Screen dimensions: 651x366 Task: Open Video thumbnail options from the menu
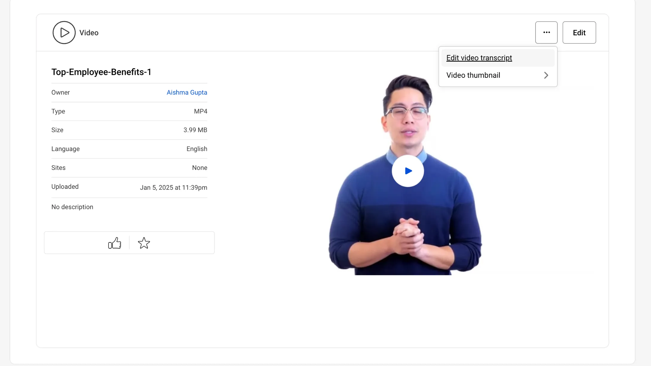click(x=473, y=75)
